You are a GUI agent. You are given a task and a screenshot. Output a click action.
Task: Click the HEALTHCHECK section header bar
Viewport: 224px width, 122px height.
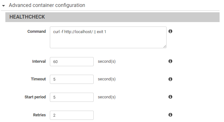pos(112,17)
